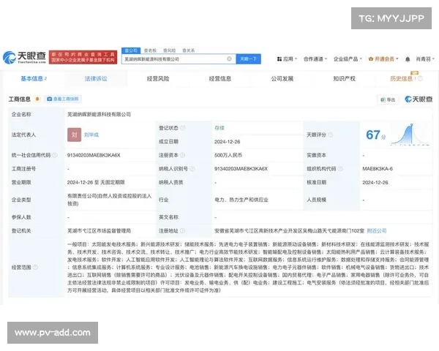The image size is (439, 351).
Task: Click the 2024-12-26 value beside 核准日期
Action: 375,183
